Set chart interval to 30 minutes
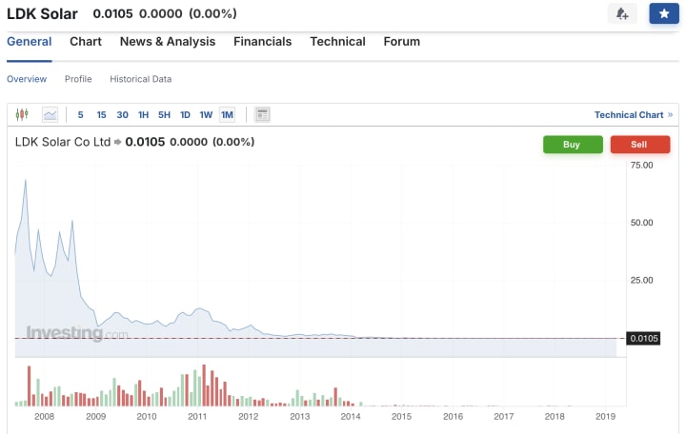 pos(123,115)
